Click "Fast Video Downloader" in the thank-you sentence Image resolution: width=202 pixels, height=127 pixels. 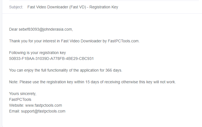coord(81,41)
